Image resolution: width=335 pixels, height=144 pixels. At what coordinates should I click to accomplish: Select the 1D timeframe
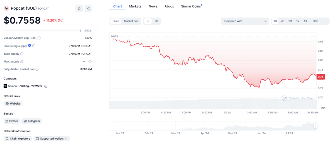[x=275, y=21]
